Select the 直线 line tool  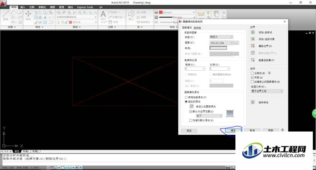pos(5,15)
